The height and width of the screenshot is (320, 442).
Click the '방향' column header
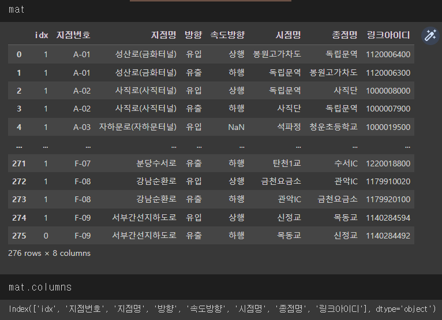[x=193, y=35]
